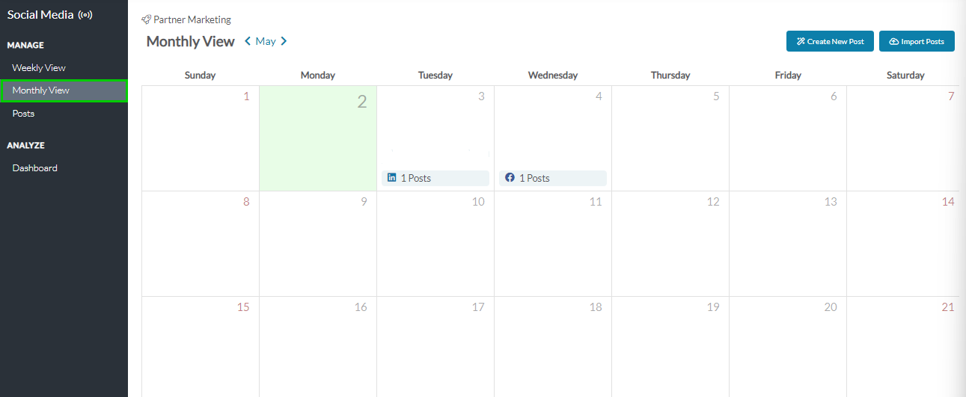Viewport: 966px width, 397px height.
Task: Click the cloud upload icon in Import Posts
Action: (893, 42)
